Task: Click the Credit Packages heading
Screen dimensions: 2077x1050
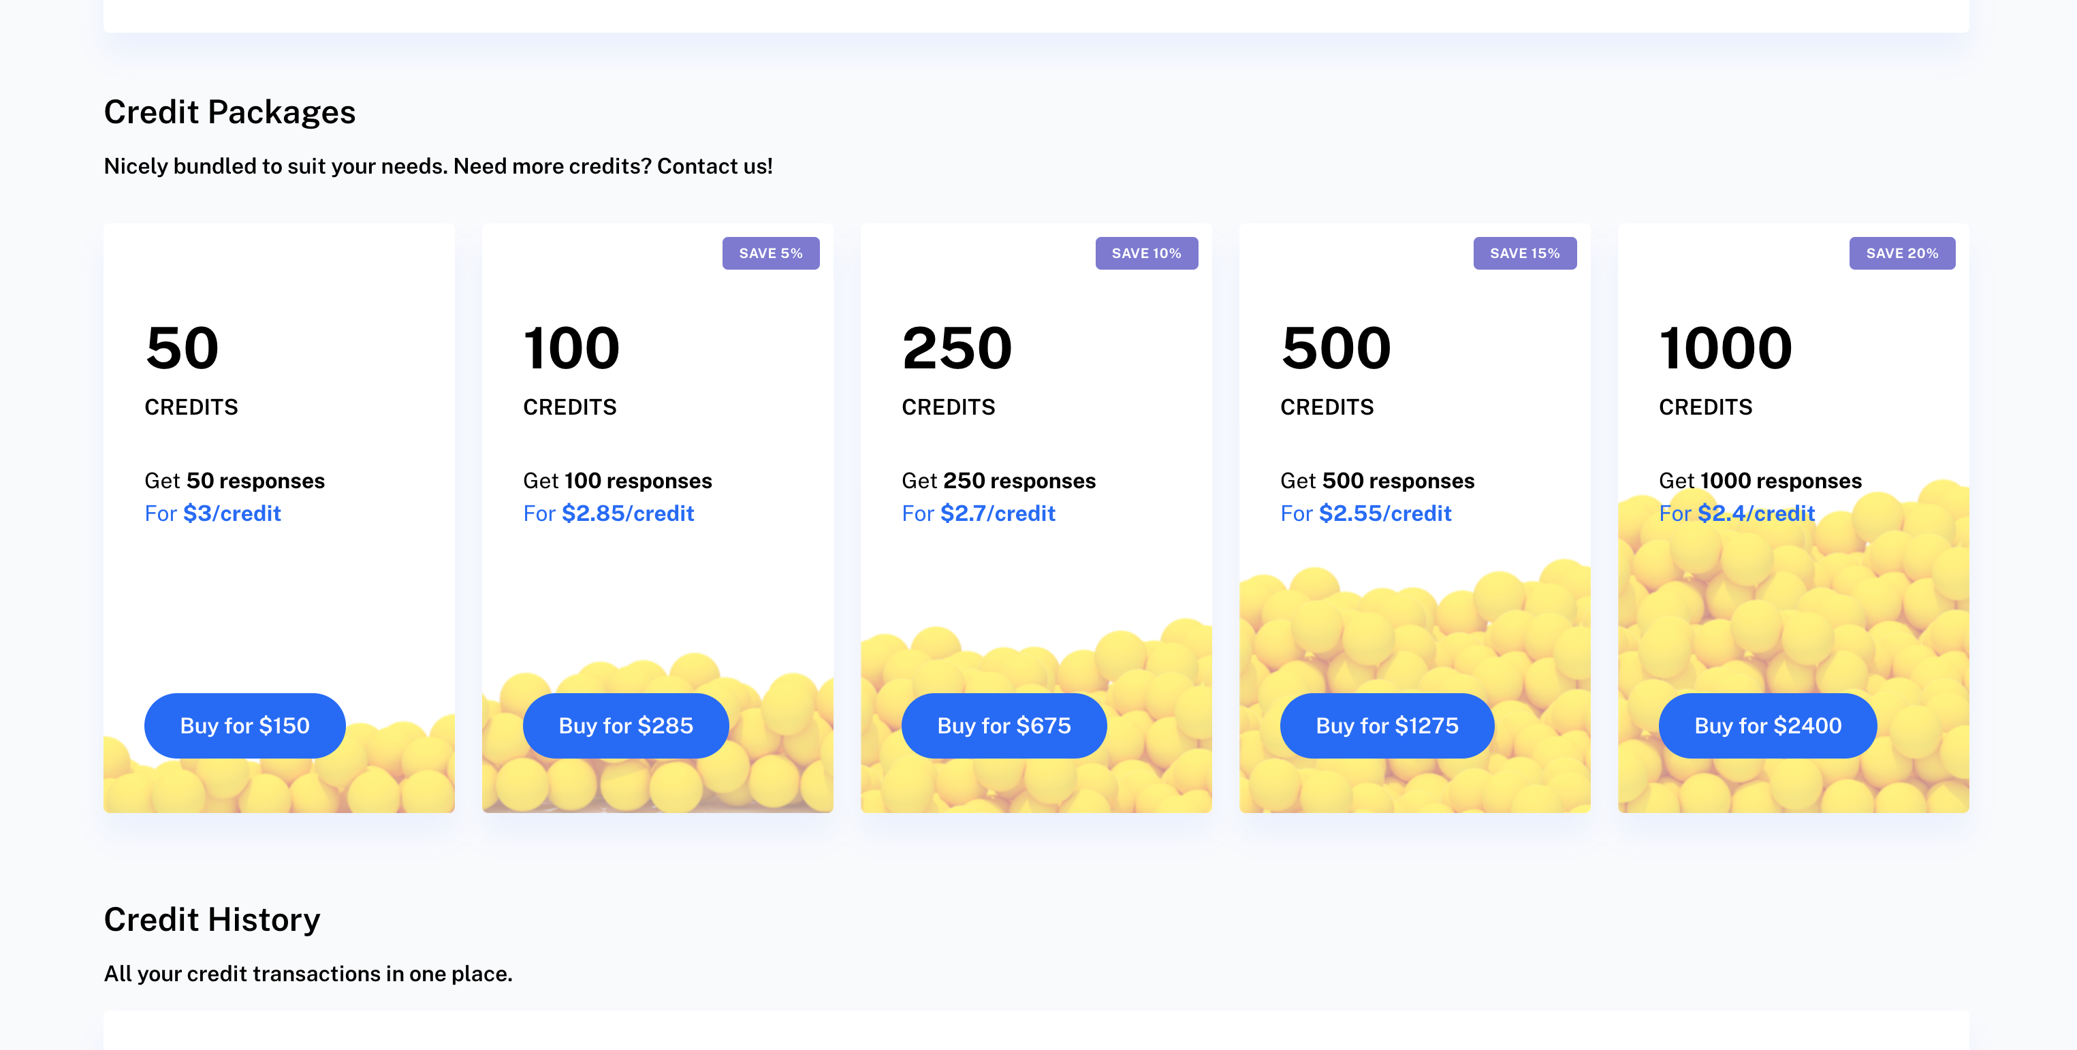Action: click(x=229, y=112)
